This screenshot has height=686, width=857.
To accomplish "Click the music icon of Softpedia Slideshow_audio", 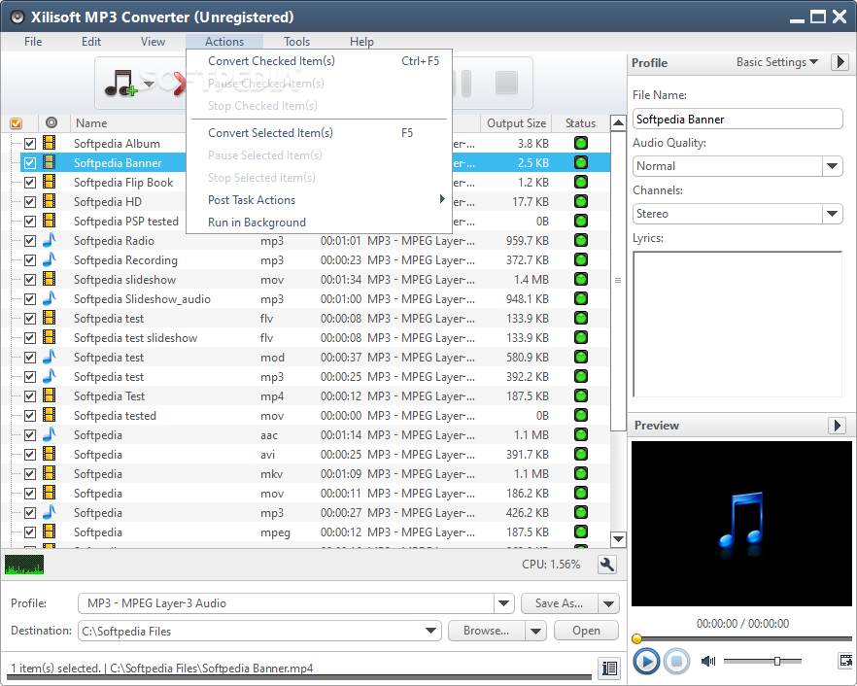I will coord(50,299).
